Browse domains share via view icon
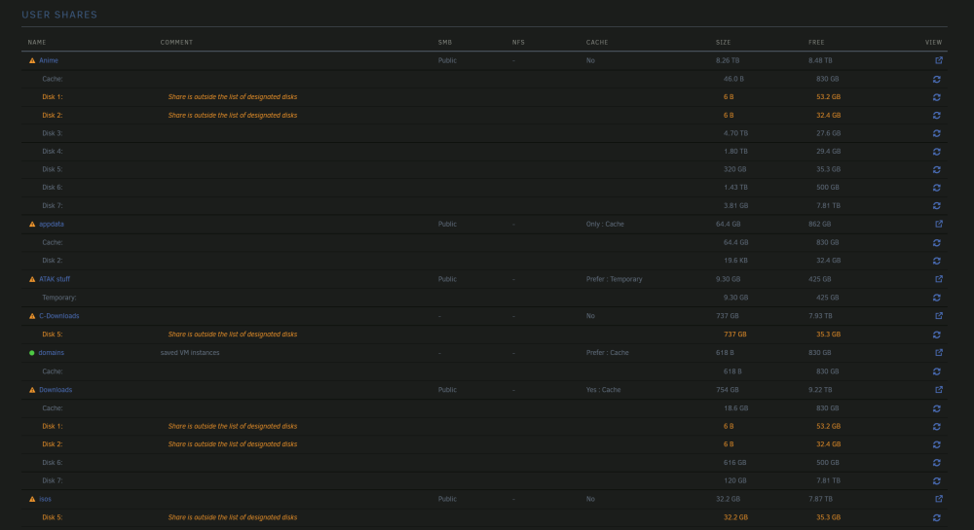 [x=939, y=352]
